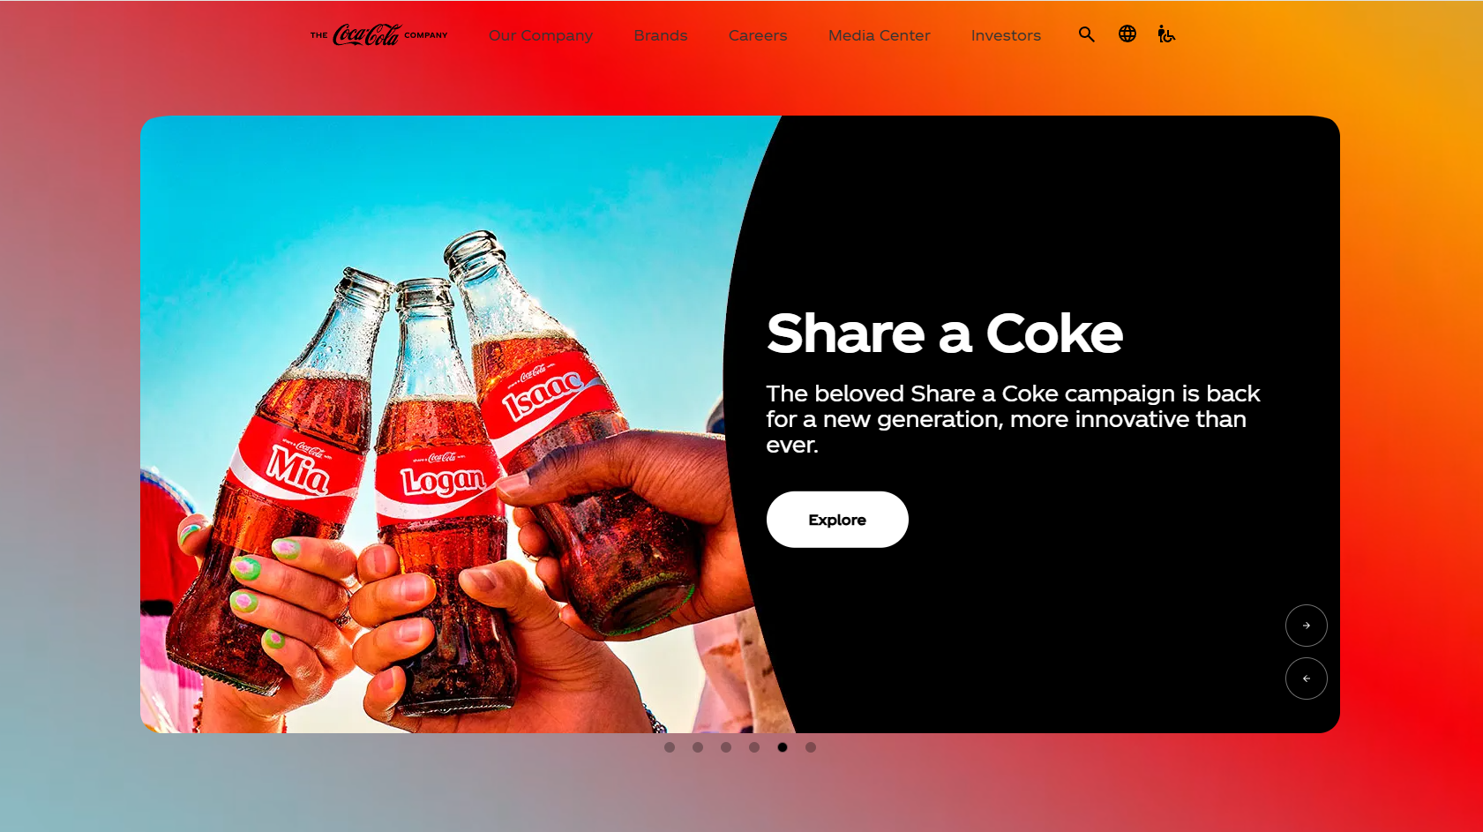Click the Explore button
The width and height of the screenshot is (1483, 832).
click(x=837, y=520)
